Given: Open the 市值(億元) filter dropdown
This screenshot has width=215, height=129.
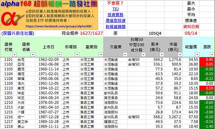Looking at the screenshot, I should pyautogui.click(x=180, y=54).
